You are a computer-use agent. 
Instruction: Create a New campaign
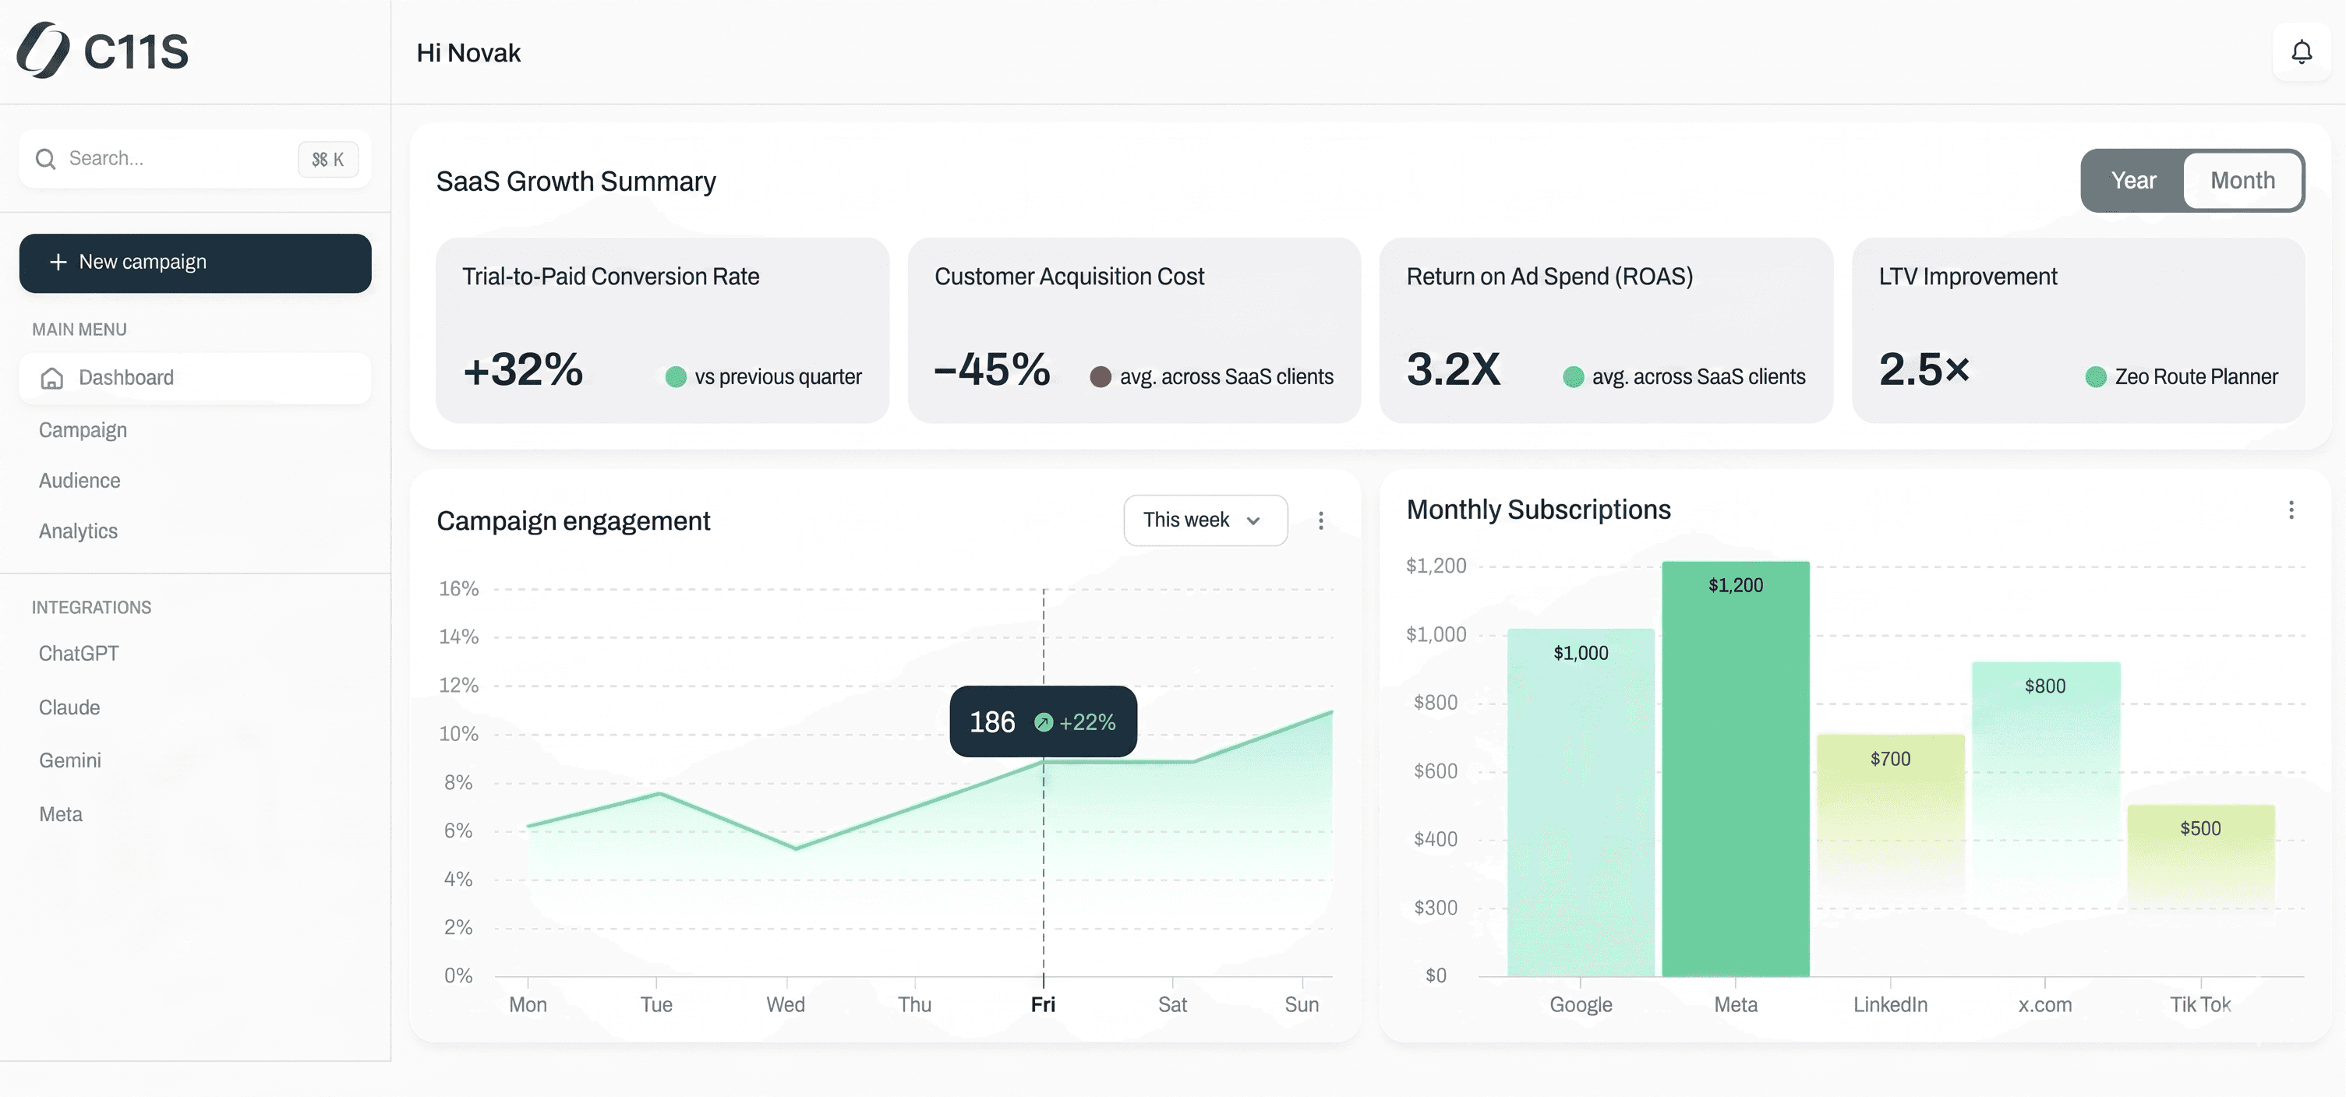point(195,263)
